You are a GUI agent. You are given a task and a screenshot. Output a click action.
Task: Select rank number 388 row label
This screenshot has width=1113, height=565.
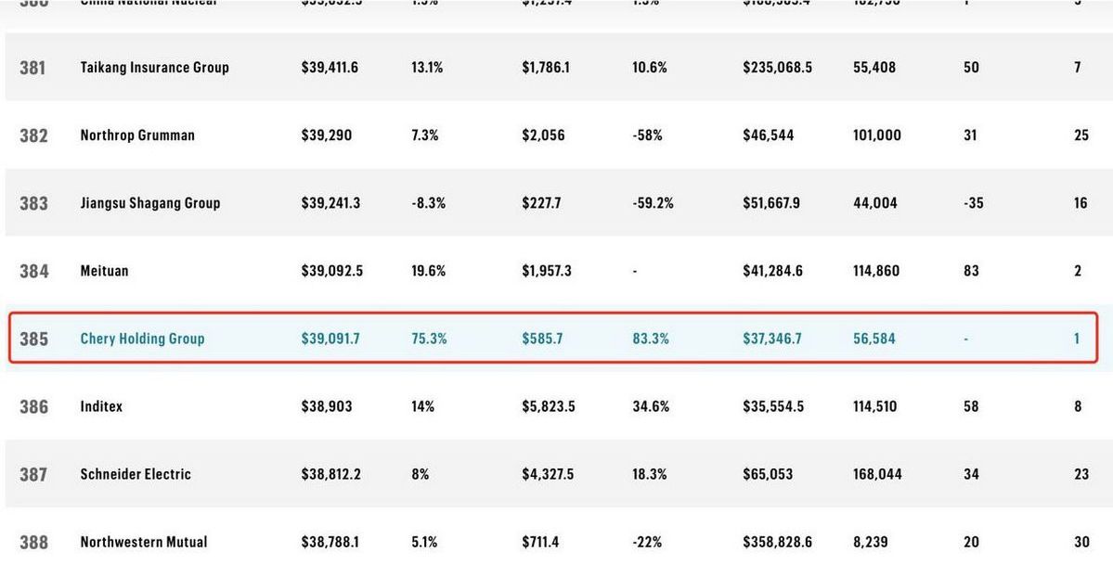[33, 542]
